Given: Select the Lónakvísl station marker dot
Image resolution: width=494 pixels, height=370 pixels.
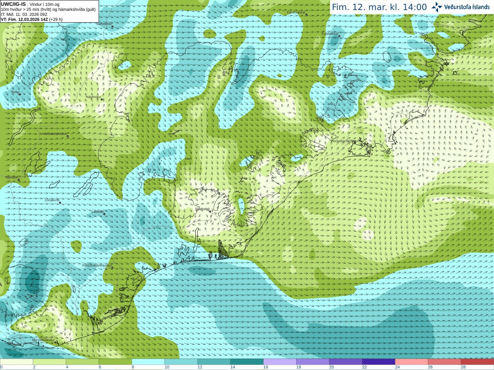Looking at the screenshot, I should pyautogui.click(x=60, y=203).
